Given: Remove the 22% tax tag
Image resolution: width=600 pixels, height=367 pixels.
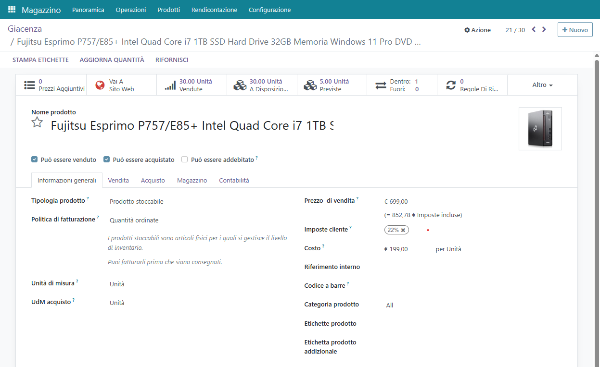Looking at the screenshot, I should tap(403, 230).
